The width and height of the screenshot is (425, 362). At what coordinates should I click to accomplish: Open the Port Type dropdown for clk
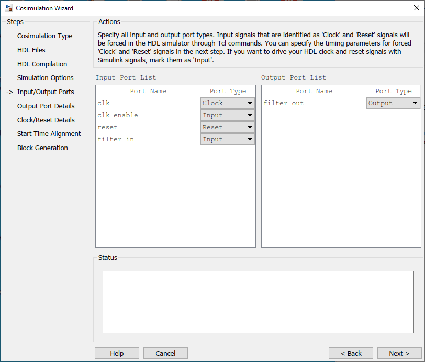point(250,103)
